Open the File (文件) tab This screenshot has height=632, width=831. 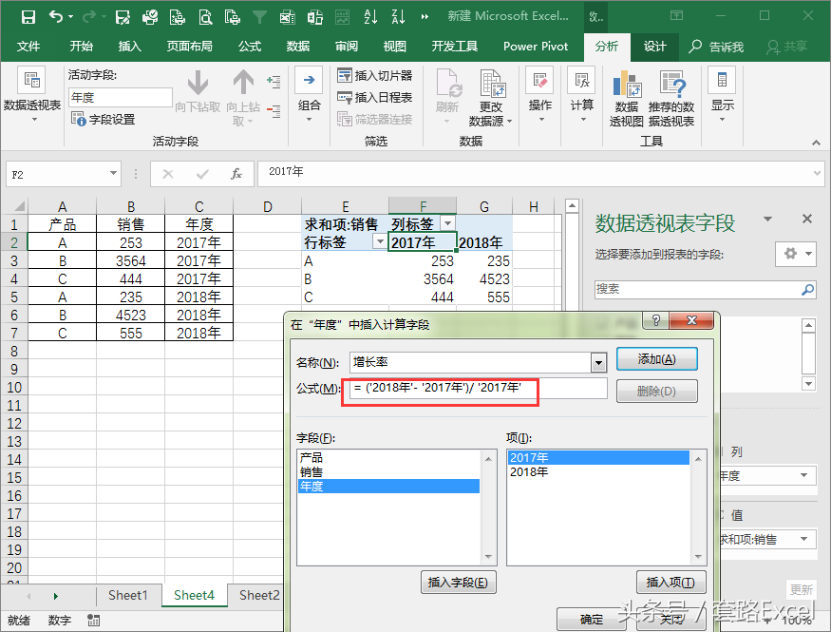point(28,47)
